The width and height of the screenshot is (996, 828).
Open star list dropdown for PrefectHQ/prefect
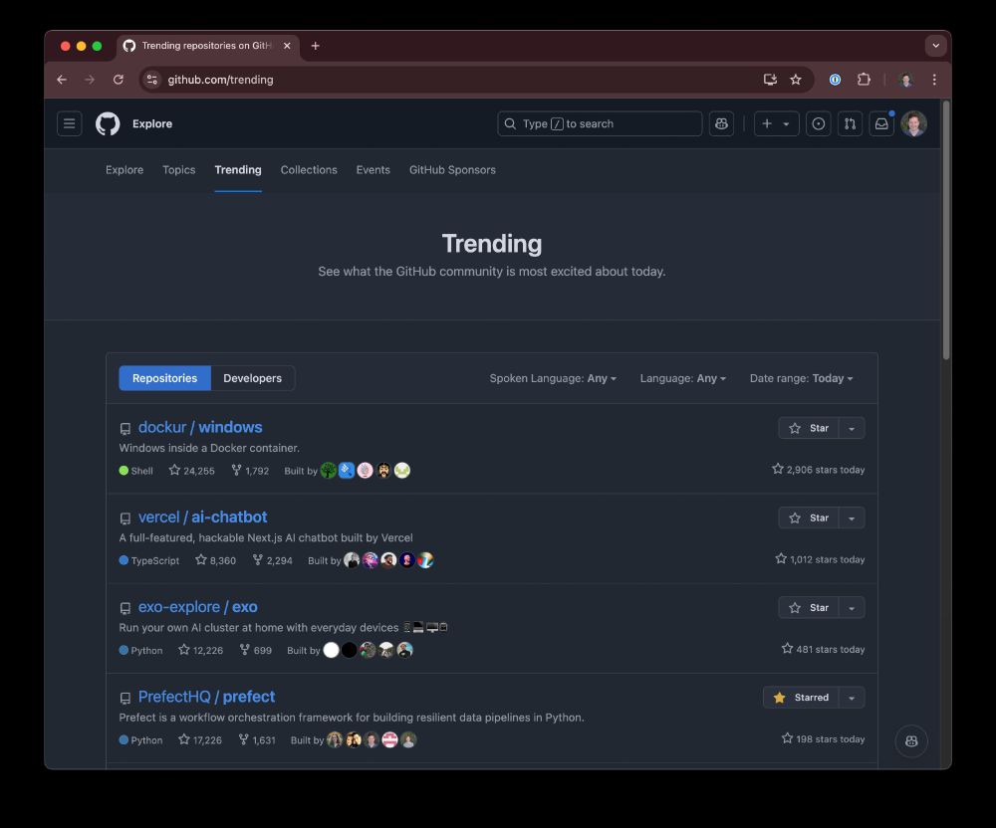tap(852, 698)
